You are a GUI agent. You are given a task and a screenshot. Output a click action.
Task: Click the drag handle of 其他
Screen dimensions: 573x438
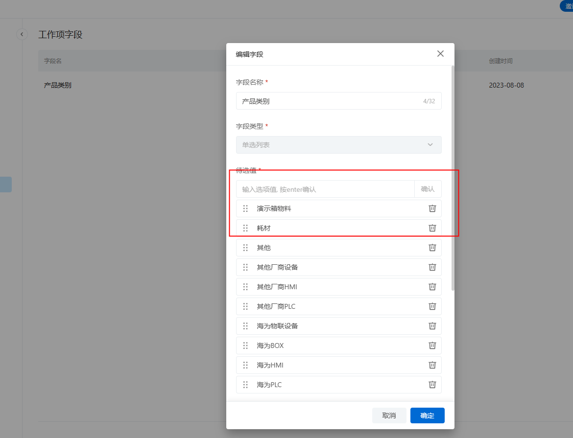coord(245,248)
